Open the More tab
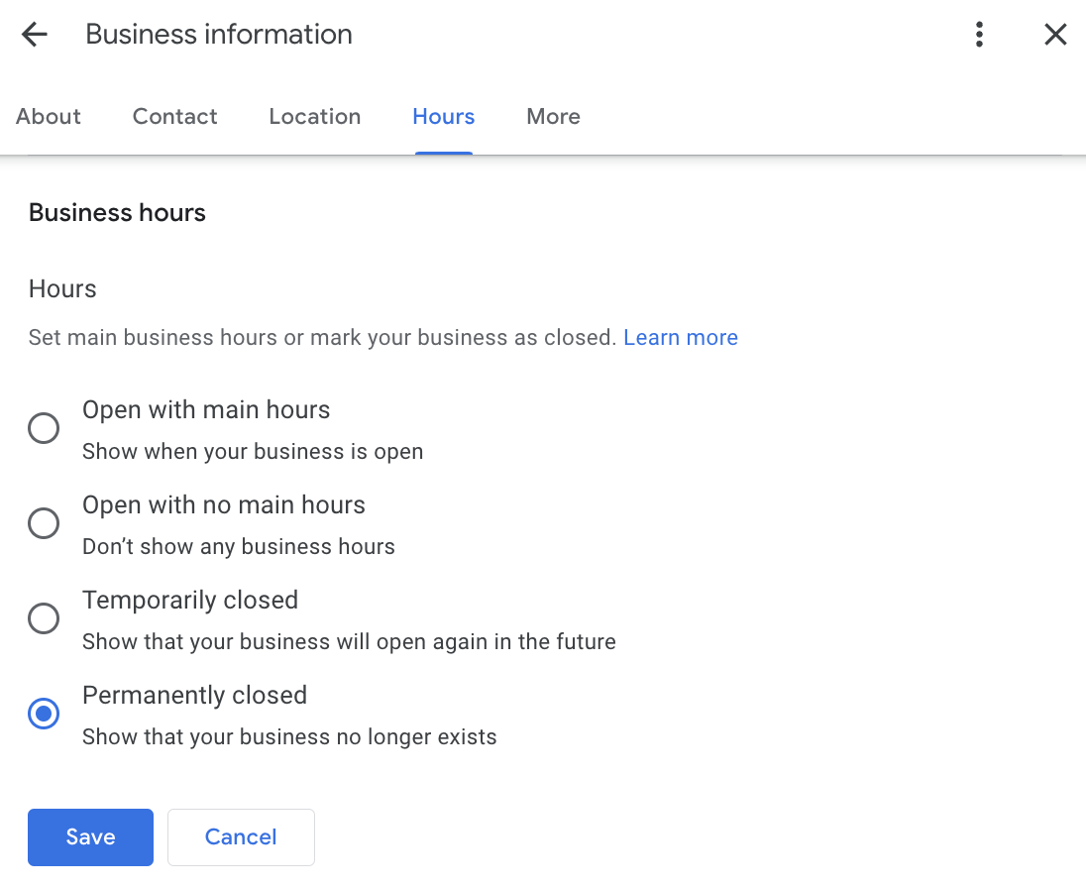 553,117
